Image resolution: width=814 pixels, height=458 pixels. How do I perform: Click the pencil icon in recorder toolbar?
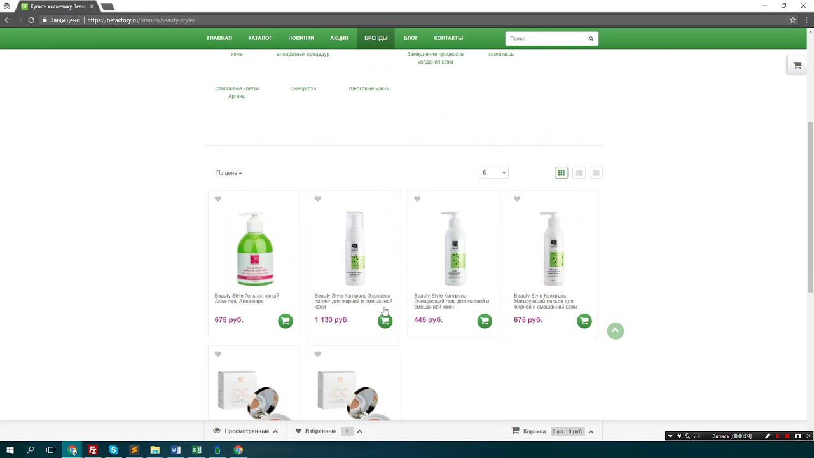point(768,436)
